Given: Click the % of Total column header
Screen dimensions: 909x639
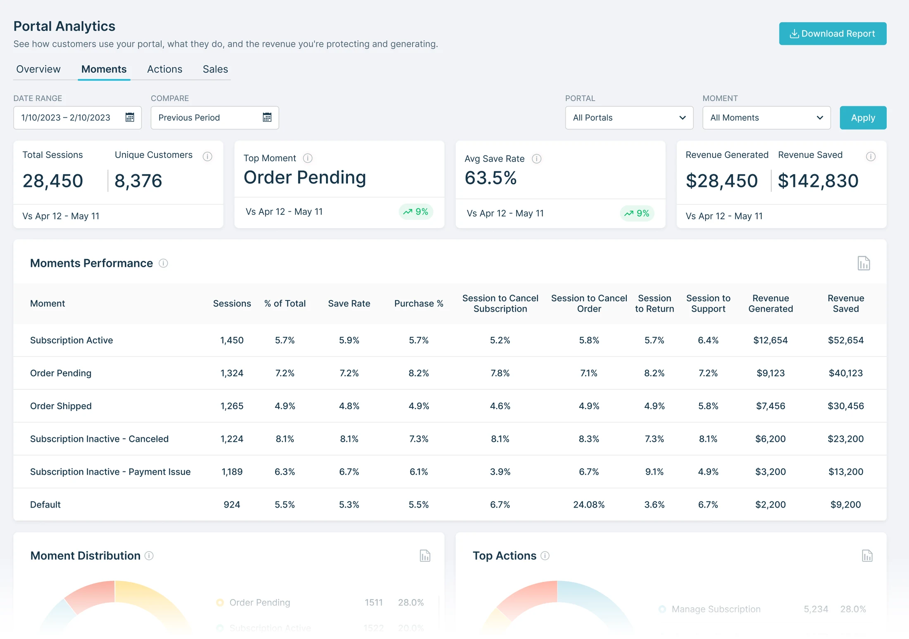Looking at the screenshot, I should tap(285, 303).
